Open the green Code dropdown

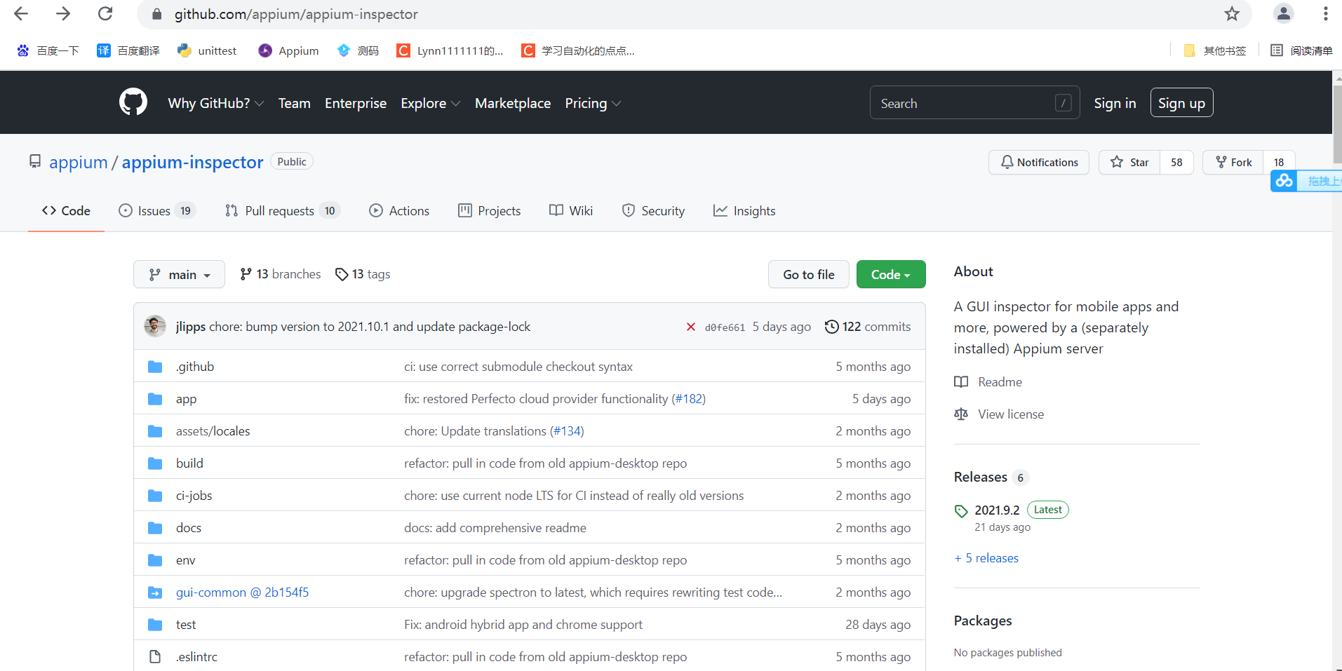click(x=890, y=274)
